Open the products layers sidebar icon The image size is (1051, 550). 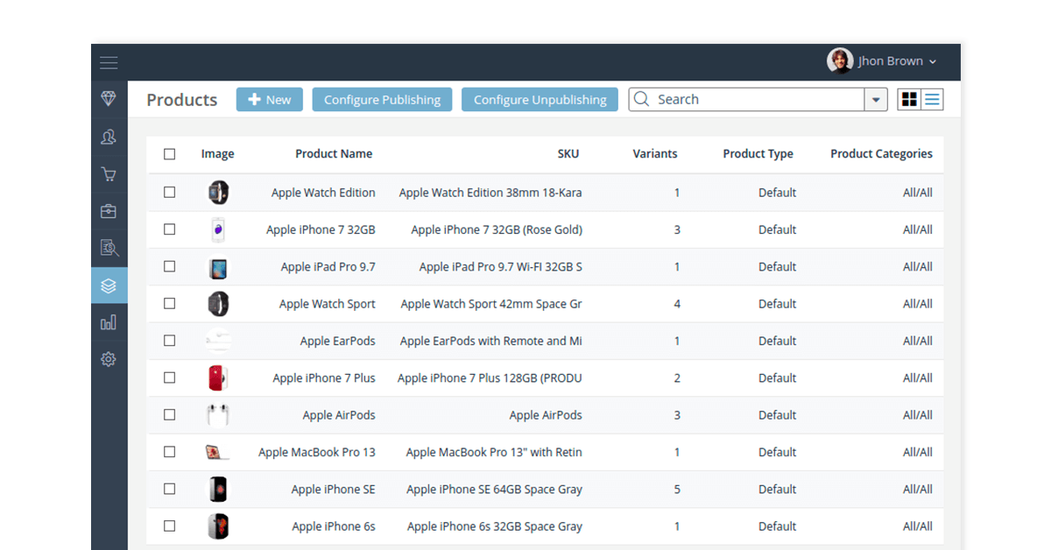click(x=109, y=286)
